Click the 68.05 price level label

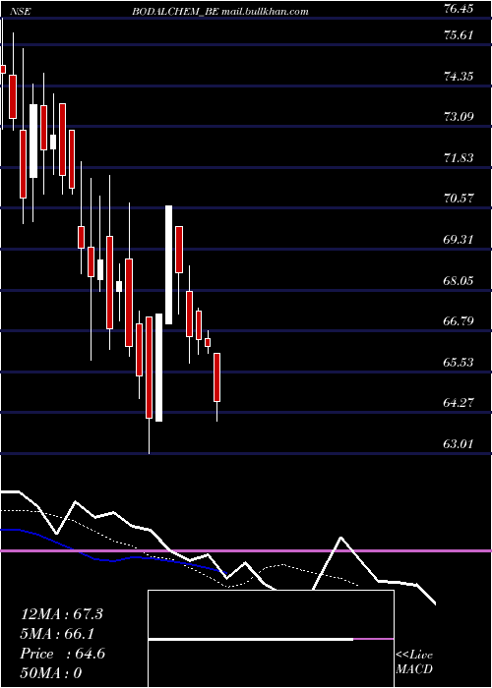(x=459, y=280)
